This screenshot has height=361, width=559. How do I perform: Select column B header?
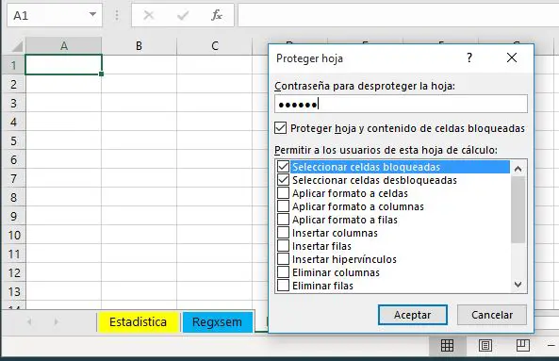(139, 46)
